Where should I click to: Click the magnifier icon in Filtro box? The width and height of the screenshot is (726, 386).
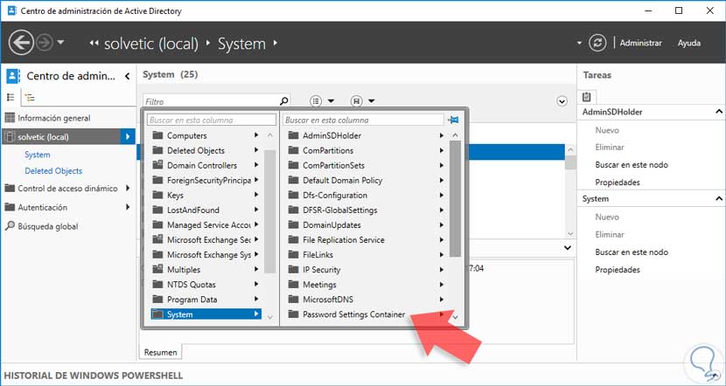[284, 100]
